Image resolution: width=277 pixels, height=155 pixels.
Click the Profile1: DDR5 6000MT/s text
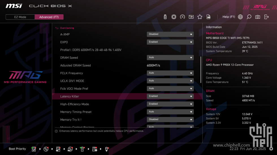(91, 50)
